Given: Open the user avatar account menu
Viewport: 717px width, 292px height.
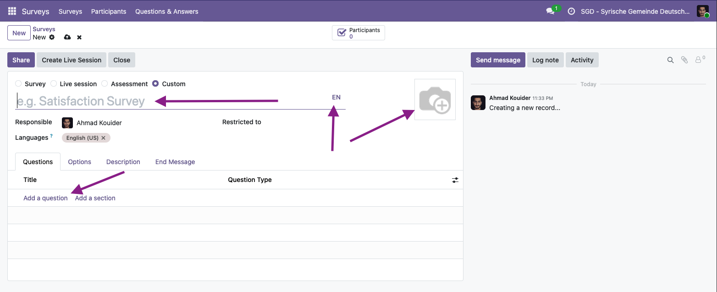Looking at the screenshot, I should click(702, 11).
